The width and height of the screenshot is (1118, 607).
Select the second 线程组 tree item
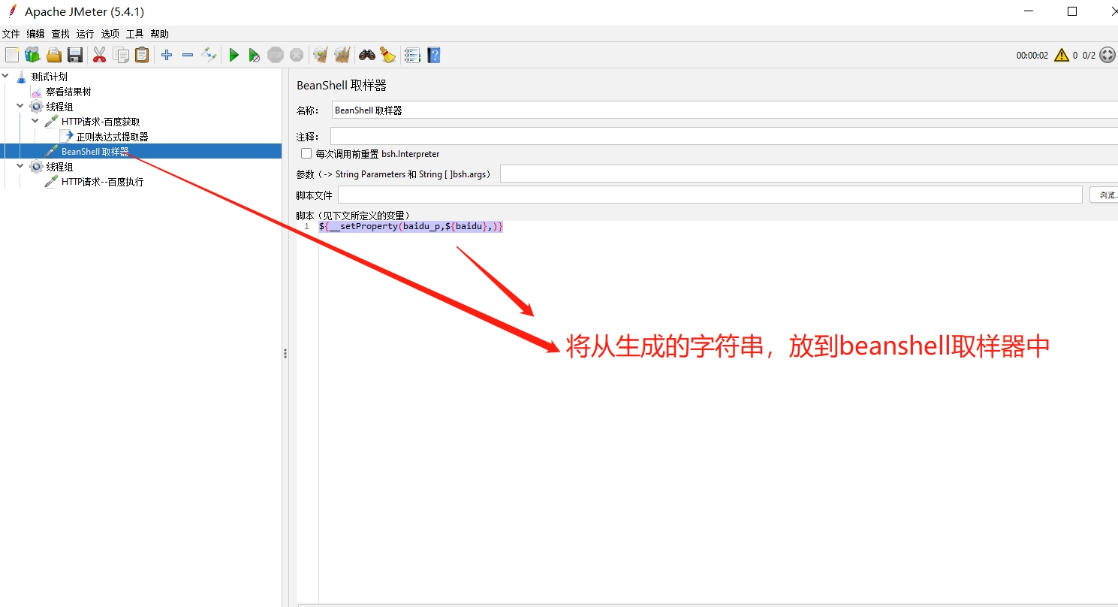(59, 167)
